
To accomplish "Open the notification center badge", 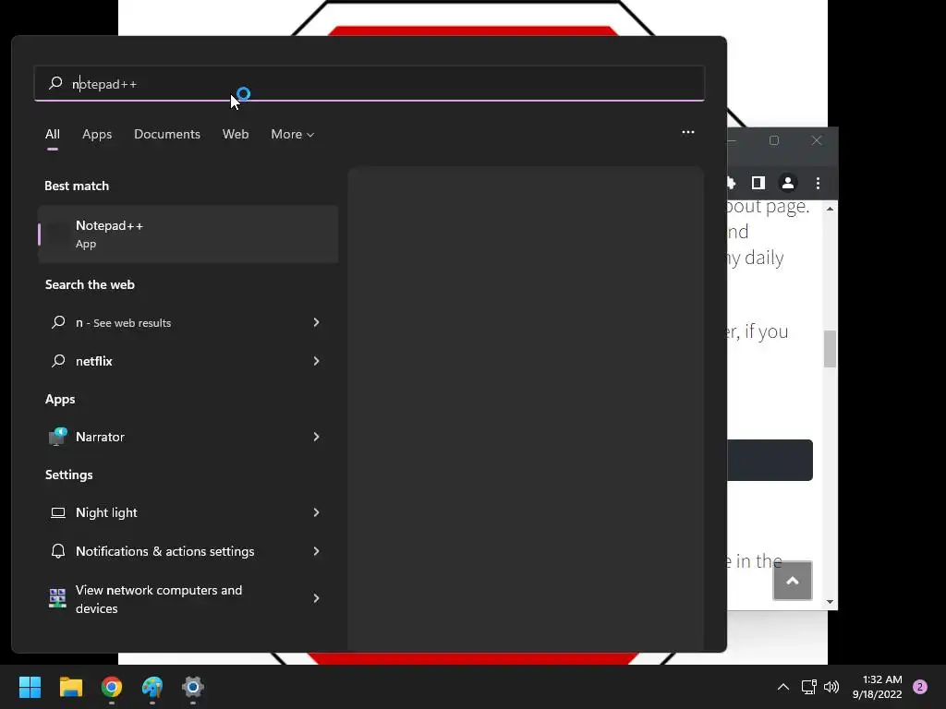I will tap(920, 687).
